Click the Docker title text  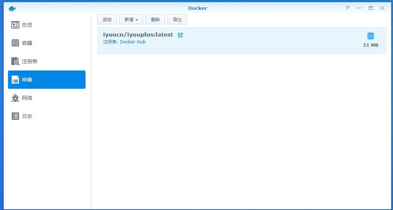pyautogui.click(x=197, y=8)
